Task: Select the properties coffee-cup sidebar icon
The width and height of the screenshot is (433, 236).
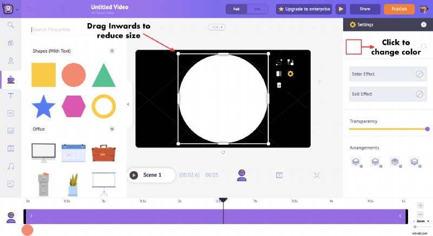Action: [11, 79]
